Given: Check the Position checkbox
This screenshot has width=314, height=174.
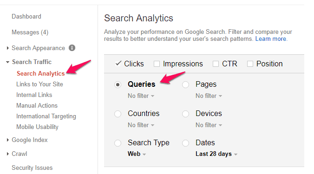Looking at the screenshot, I should click(250, 64).
